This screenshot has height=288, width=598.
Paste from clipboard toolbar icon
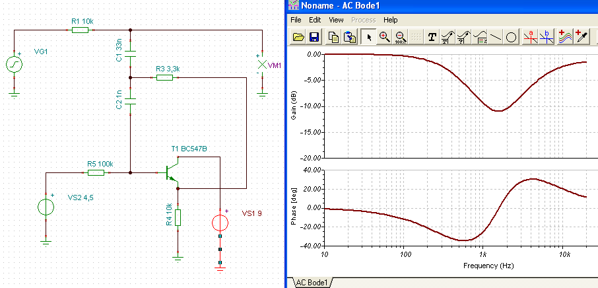tap(349, 36)
